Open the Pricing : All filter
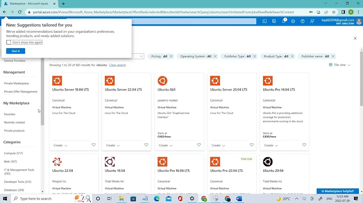 [159, 56]
